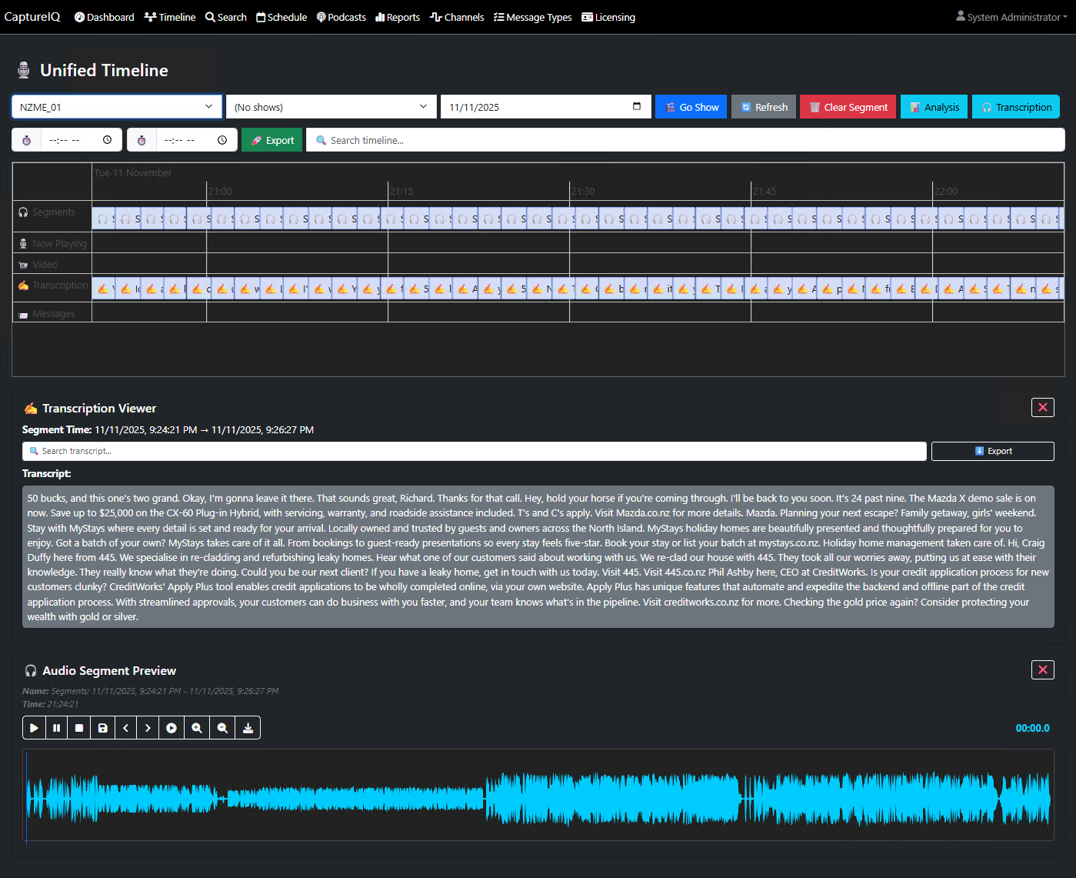
Task: Pause the audio segment playback
Action: [56, 728]
